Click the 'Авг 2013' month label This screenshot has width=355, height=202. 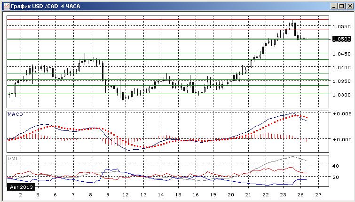(21, 187)
